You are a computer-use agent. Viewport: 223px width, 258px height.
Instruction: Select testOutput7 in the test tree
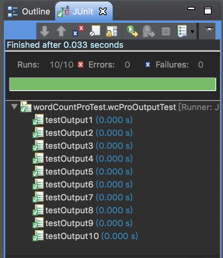point(89,197)
